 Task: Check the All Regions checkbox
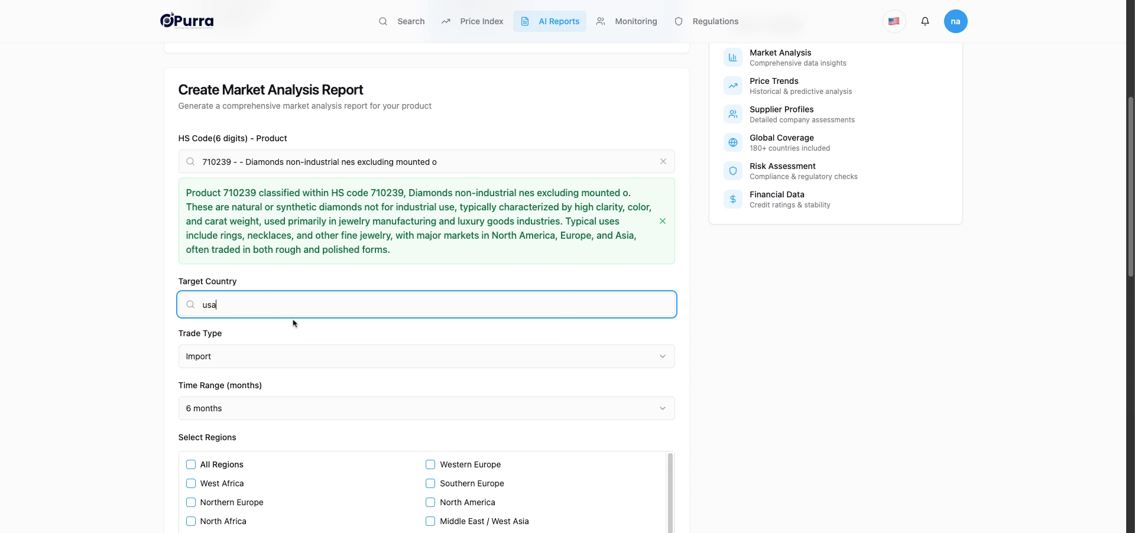click(x=191, y=464)
